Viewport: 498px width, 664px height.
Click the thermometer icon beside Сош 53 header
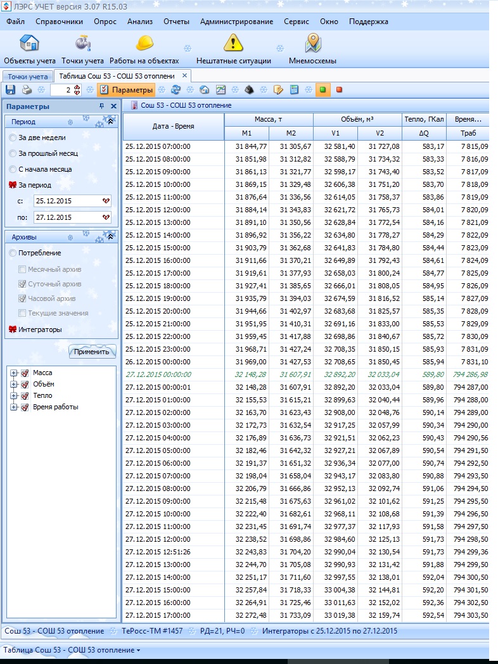tap(134, 105)
